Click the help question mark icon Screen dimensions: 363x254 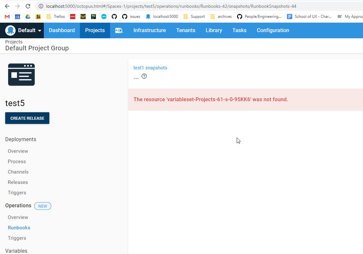(144, 76)
